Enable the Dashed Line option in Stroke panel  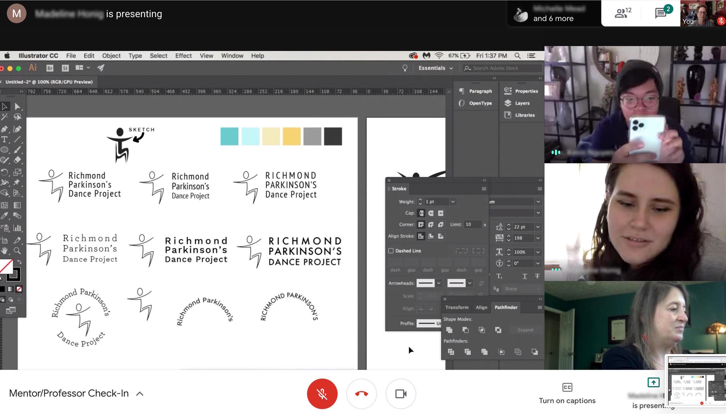click(391, 250)
